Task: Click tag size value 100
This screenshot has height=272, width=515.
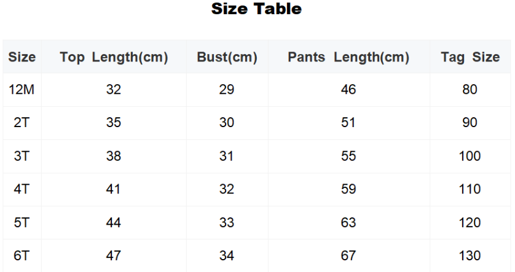Action: pos(470,156)
